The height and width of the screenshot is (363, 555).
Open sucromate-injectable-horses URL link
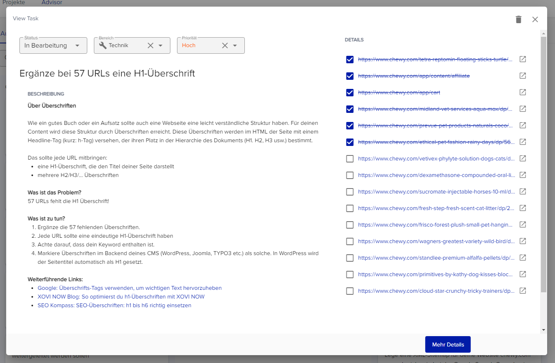coord(436,191)
